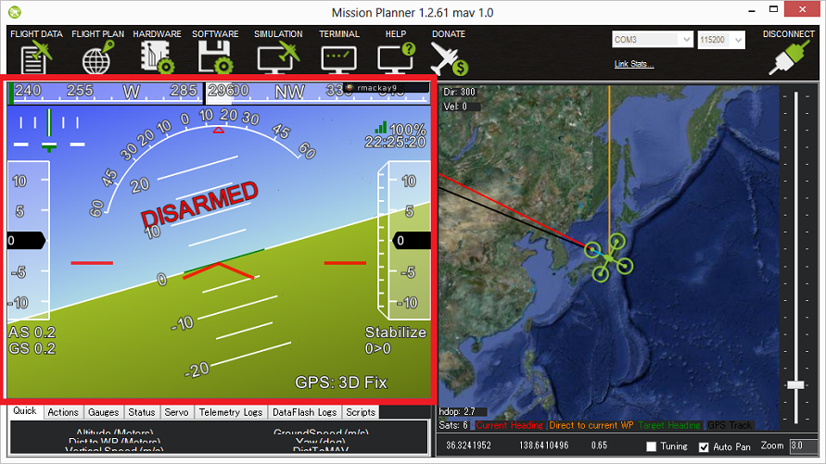The height and width of the screenshot is (464, 826).
Task: Click the latitude value 36.3241952
Action: pos(468,445)
